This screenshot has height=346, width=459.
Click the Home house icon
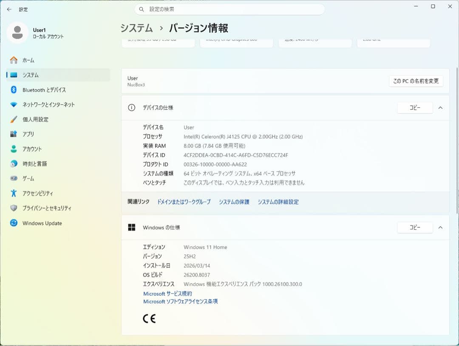tap(14, 60)
